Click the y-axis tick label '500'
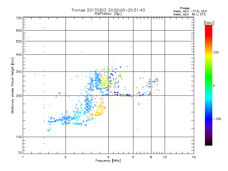This screenshot has height=171, width=228. click(19, 41)
